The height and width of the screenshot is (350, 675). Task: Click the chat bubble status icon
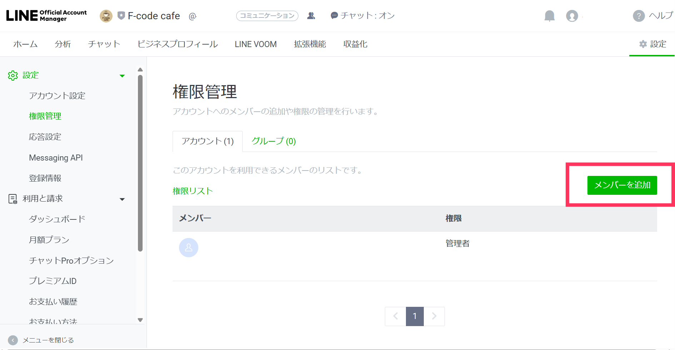tap(334, 16)
